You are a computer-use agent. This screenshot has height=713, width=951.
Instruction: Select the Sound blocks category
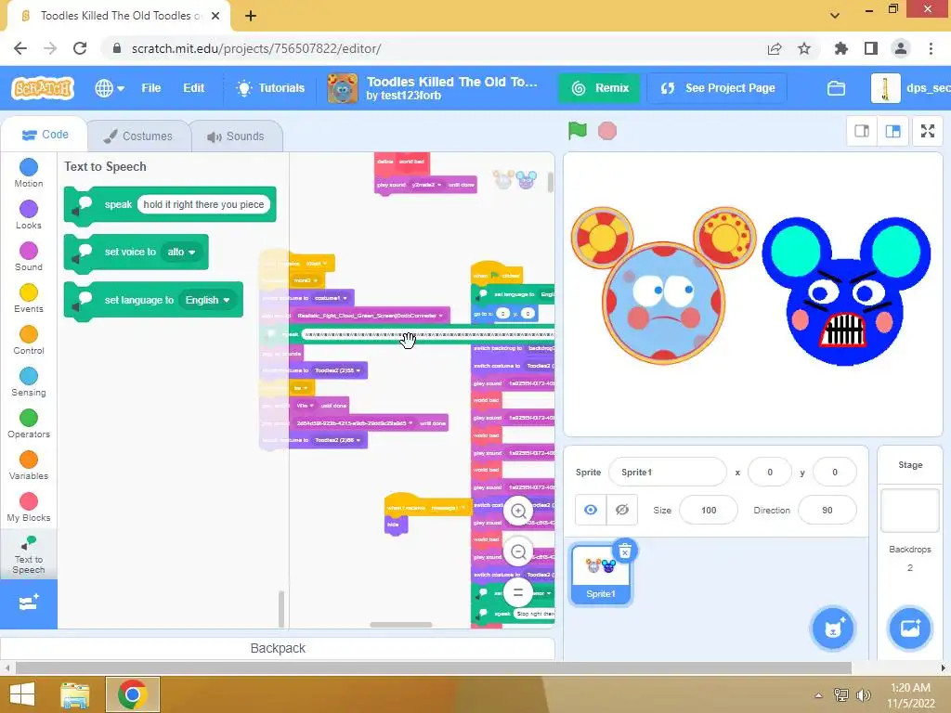tap(29, 256)
